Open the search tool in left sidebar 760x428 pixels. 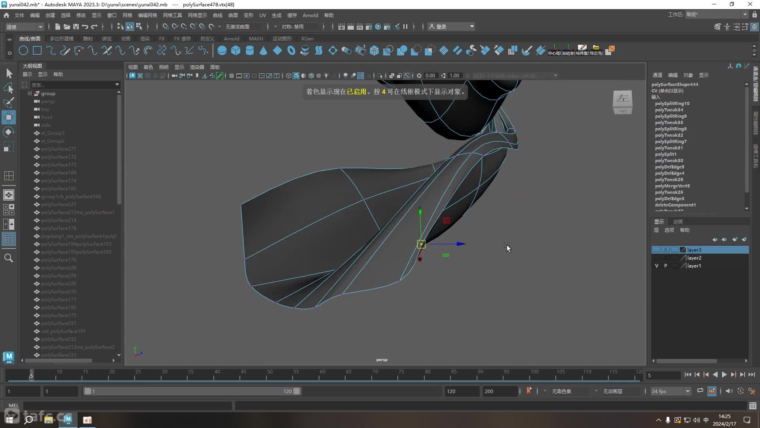9,258
